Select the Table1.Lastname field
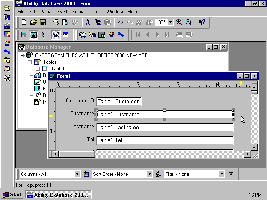Viewport: 267px width, 200px height. point(165,127)
